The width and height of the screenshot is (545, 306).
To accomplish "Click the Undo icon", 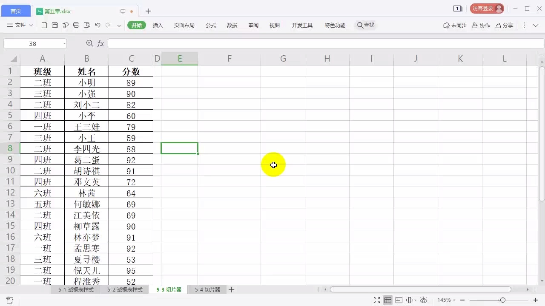I will (x=98, y=25).
